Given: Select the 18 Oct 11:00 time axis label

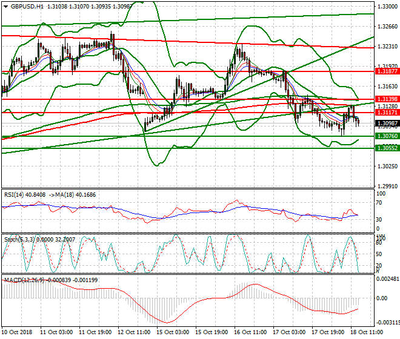Looking at the screenshot, I should point(367,332).
